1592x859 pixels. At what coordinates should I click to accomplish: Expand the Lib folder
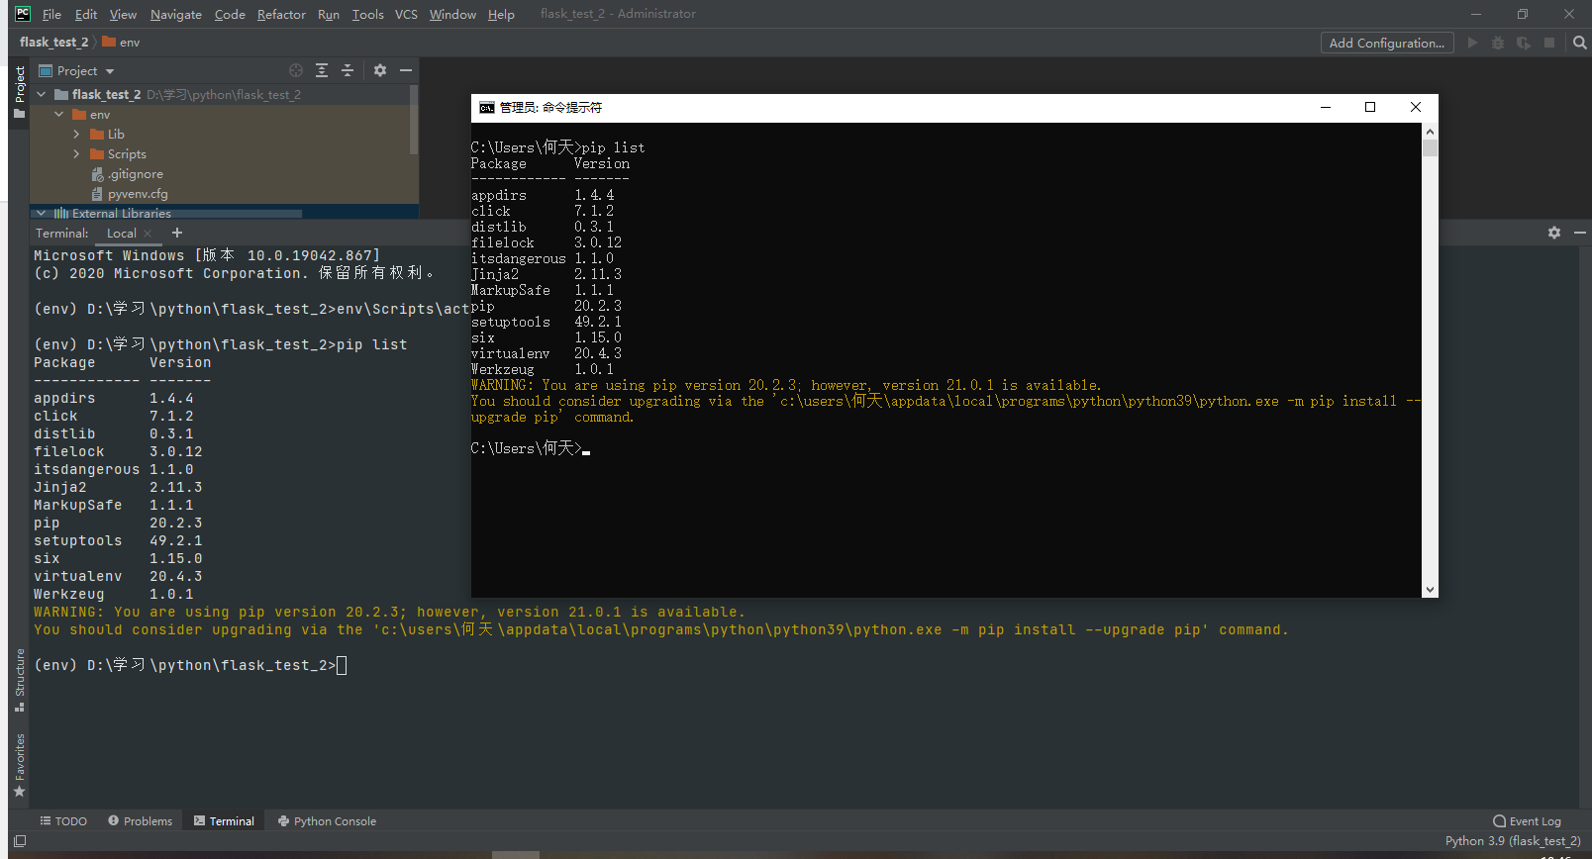point(77,135)
